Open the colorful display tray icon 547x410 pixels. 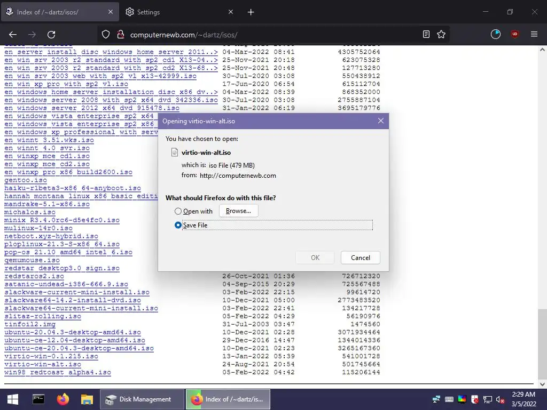click(x=462, y=399)
